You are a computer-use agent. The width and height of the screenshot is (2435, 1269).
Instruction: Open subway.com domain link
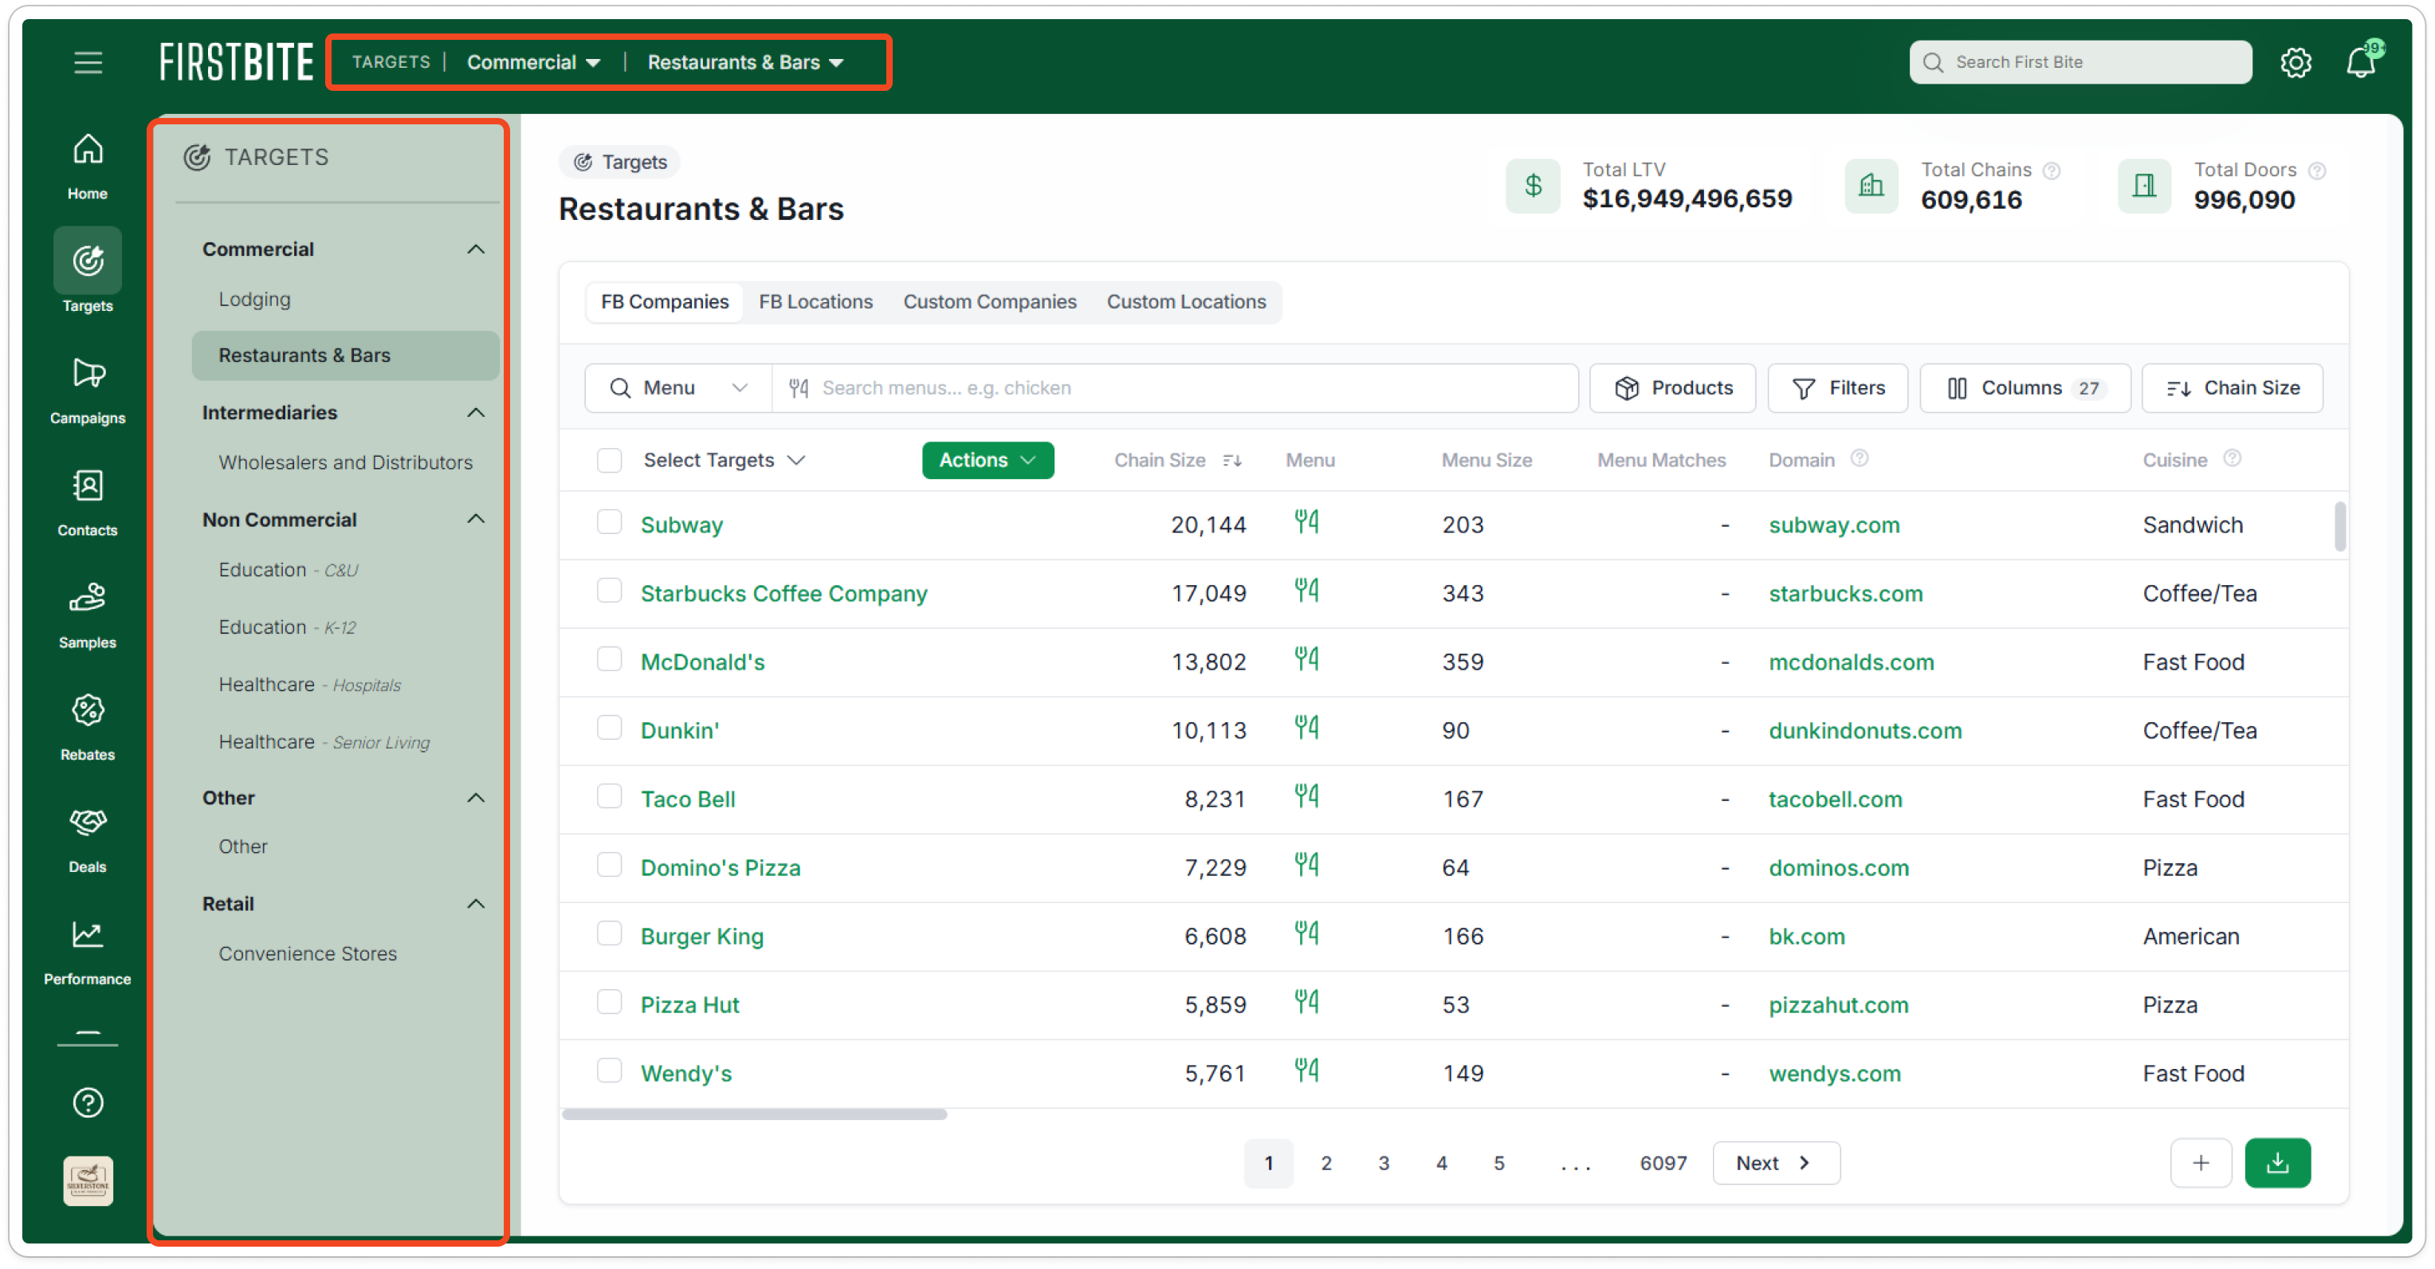[1834, 524]
